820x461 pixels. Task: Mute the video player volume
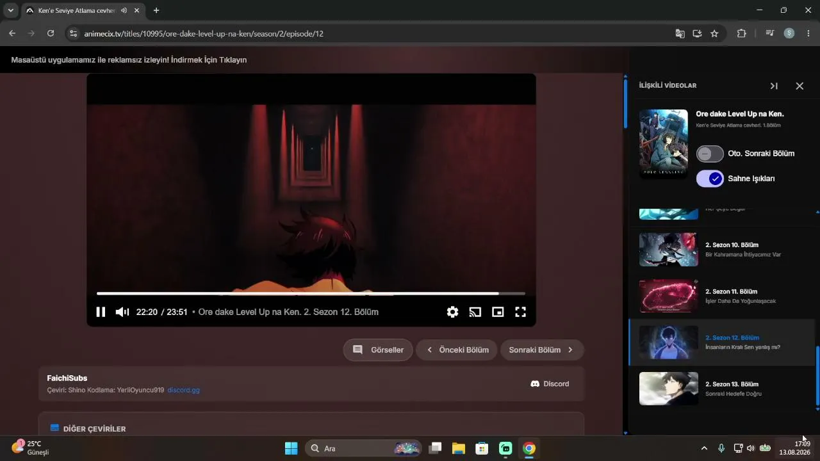point(122,312)
